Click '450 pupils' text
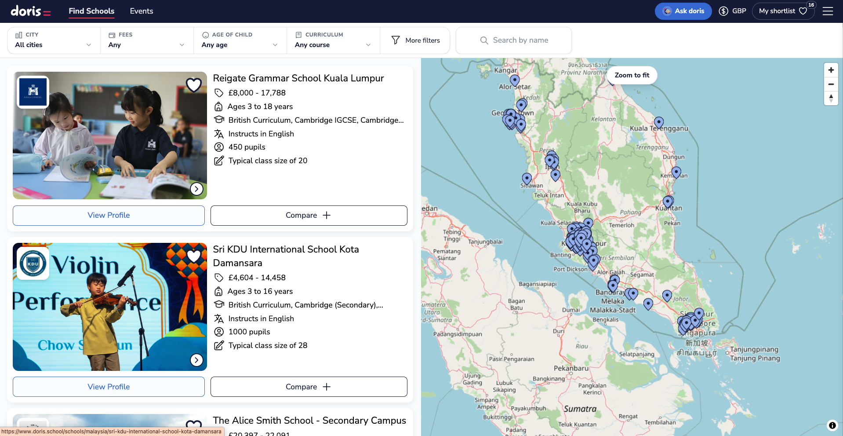This screenshot has width=843, height=436. [247, 147]
